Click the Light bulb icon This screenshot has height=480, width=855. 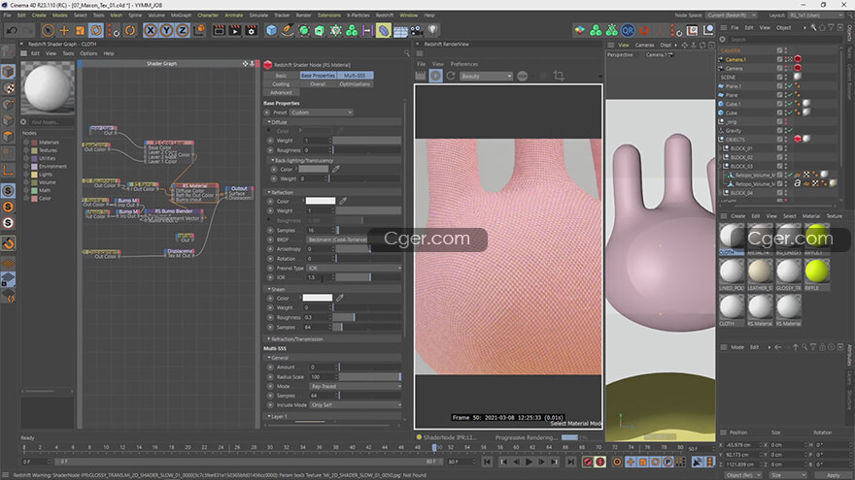[x=432, y=30]
